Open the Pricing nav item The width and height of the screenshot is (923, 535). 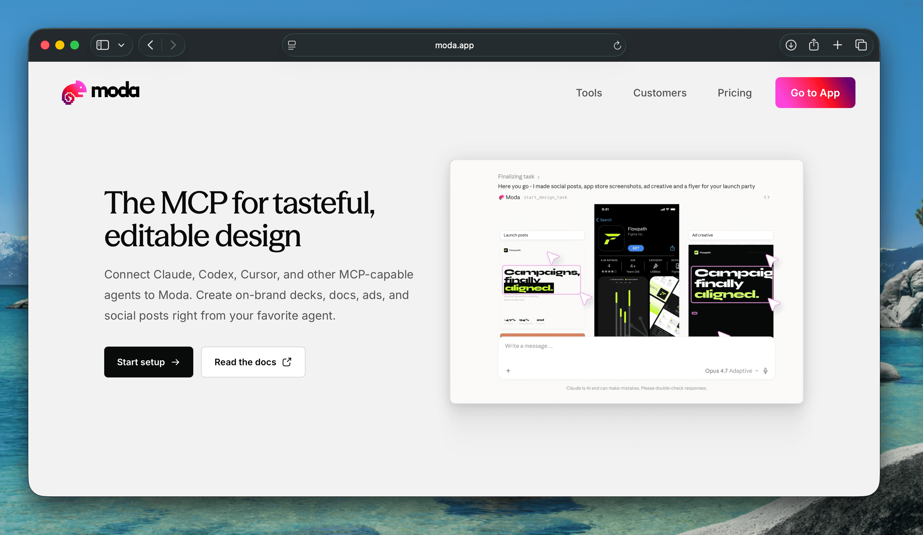click(x=734, y=93)
